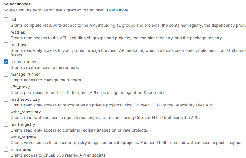Enable the read_registry scope checkbox
Image resolution: width=246 pixels, height=158 pixels.
pyautogui.click(x=6, y=125)
